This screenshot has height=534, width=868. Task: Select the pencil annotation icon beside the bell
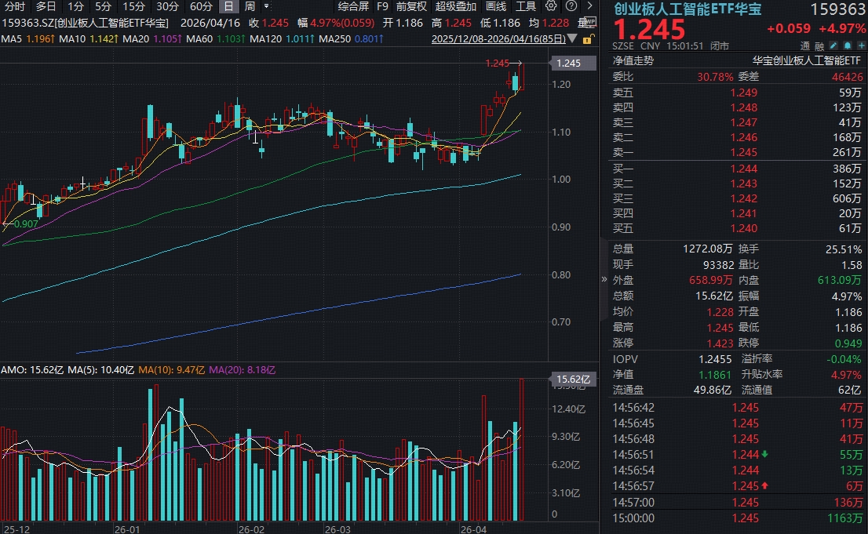tap(833, 46)
